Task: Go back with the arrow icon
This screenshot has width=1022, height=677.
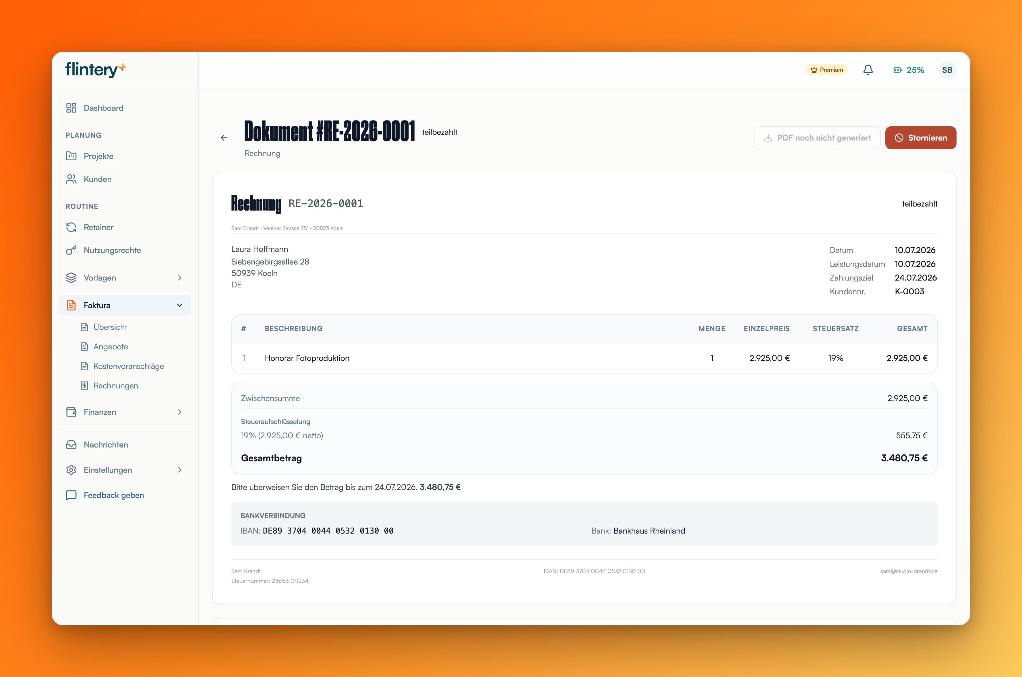Action: pos(224,138)
